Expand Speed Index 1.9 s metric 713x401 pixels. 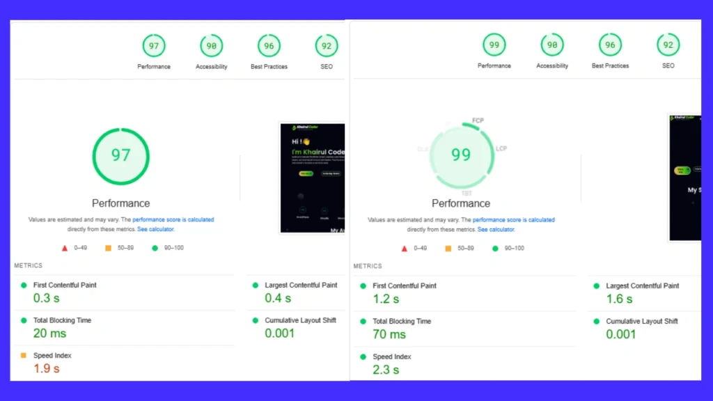coord(124,362)
